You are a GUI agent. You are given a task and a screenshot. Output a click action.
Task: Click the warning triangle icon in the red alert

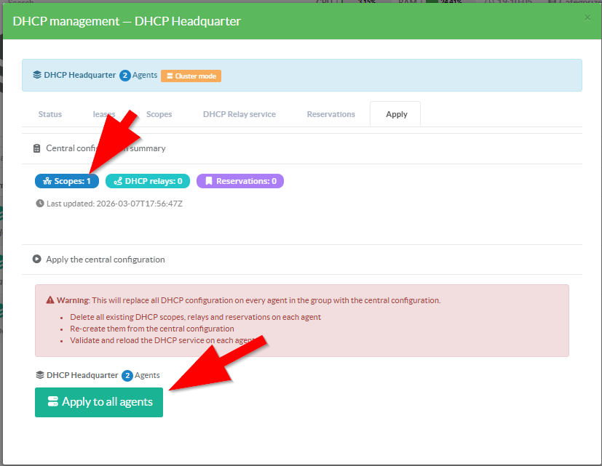50,300
